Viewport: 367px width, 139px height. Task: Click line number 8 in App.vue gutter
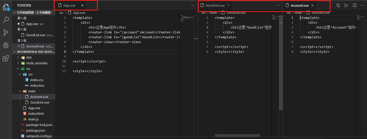coord(65,52)
